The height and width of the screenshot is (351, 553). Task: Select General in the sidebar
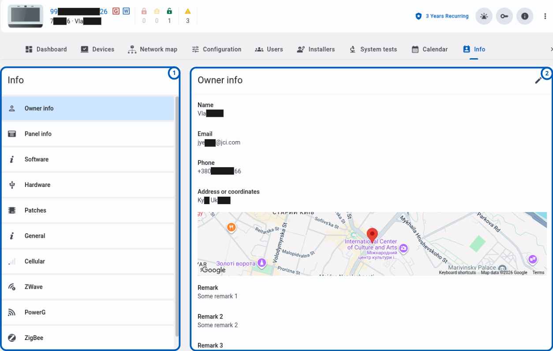pos(88,236)
